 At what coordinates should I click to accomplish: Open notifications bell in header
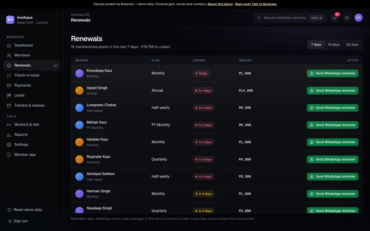[334, 18]
